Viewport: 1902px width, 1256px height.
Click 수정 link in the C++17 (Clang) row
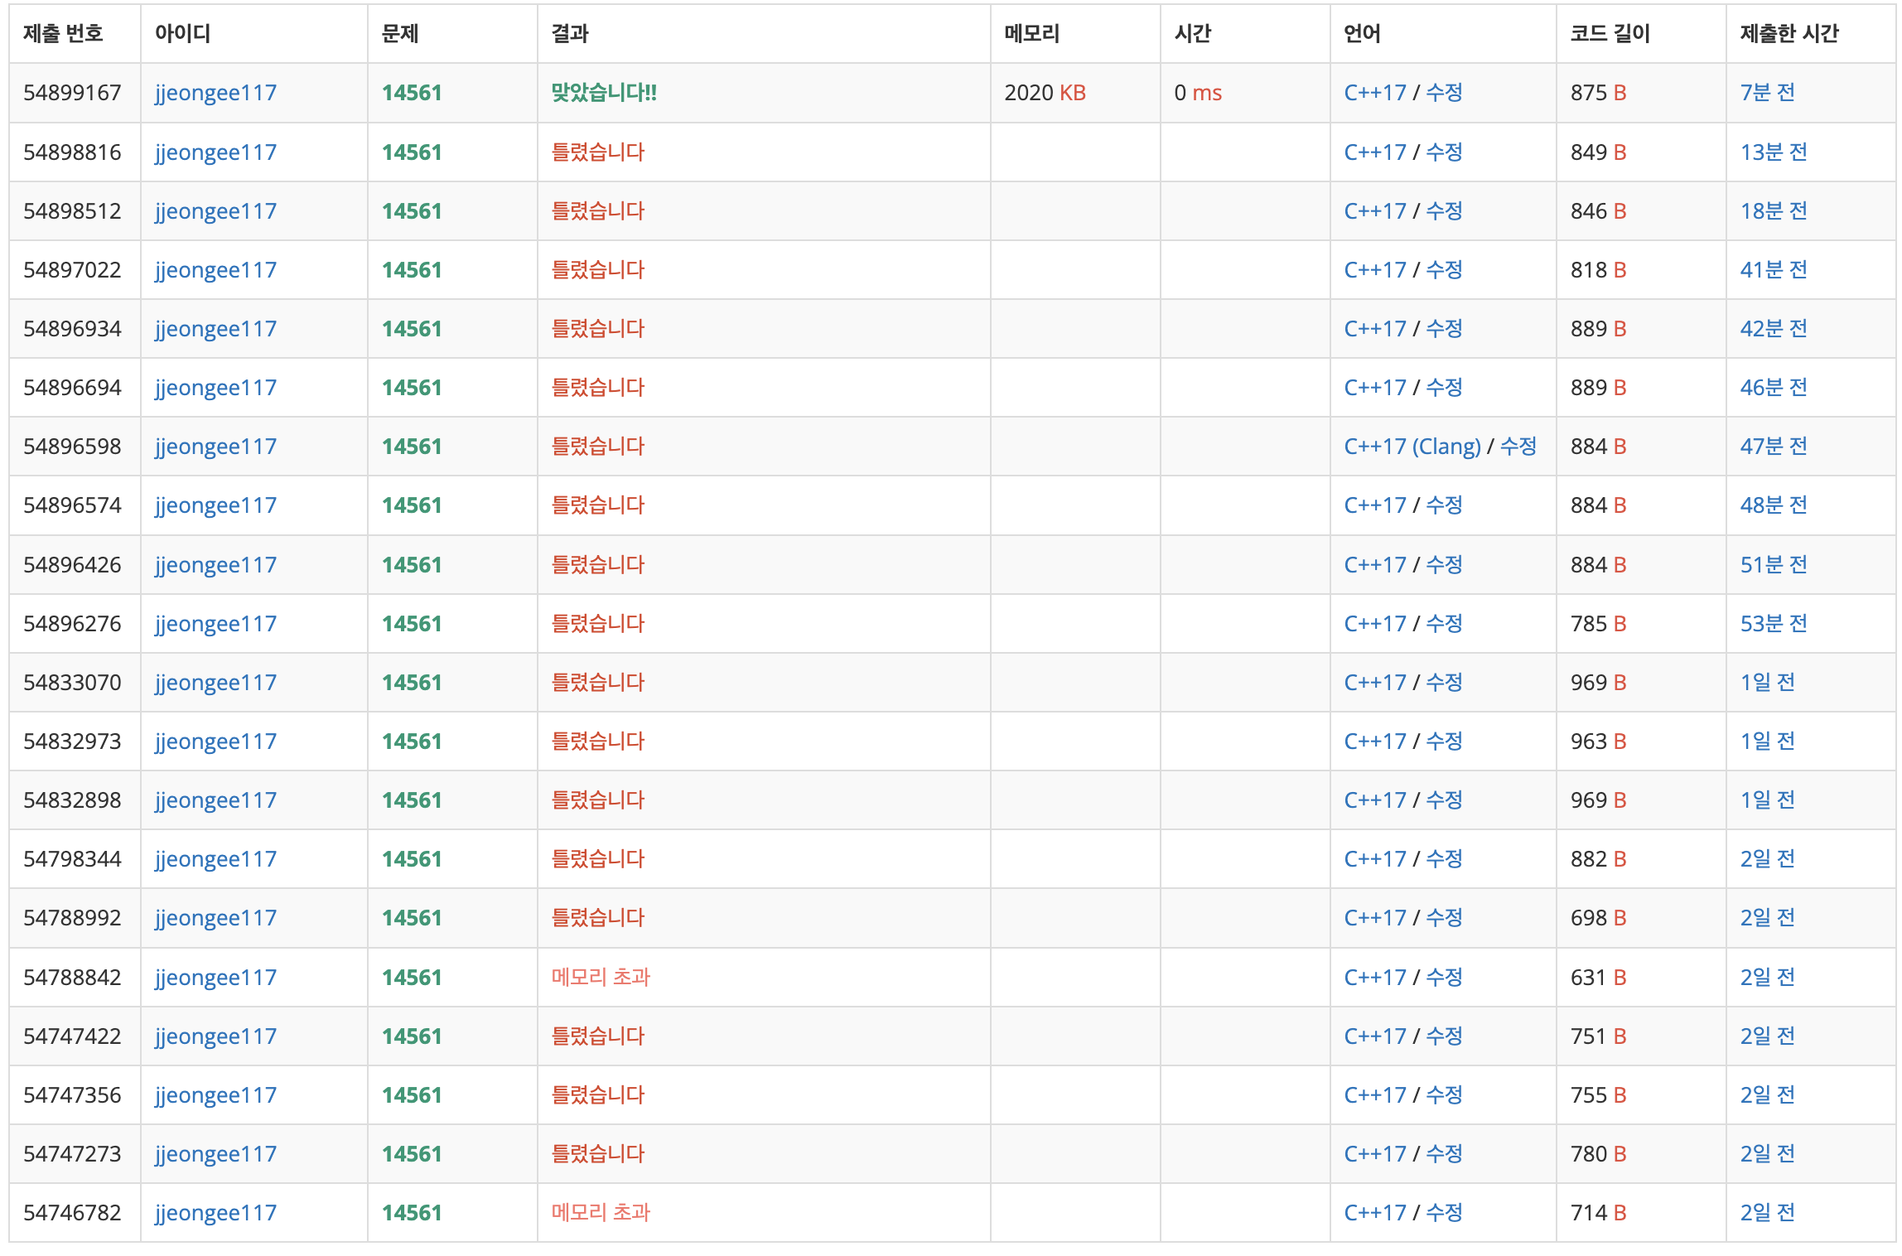[1518, 447]
